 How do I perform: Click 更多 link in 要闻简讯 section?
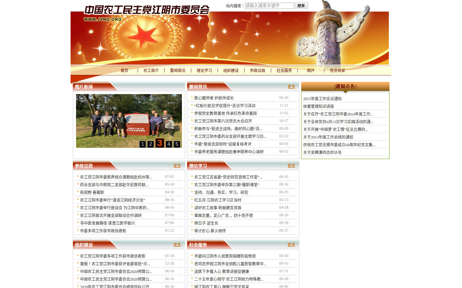(291, 86)
